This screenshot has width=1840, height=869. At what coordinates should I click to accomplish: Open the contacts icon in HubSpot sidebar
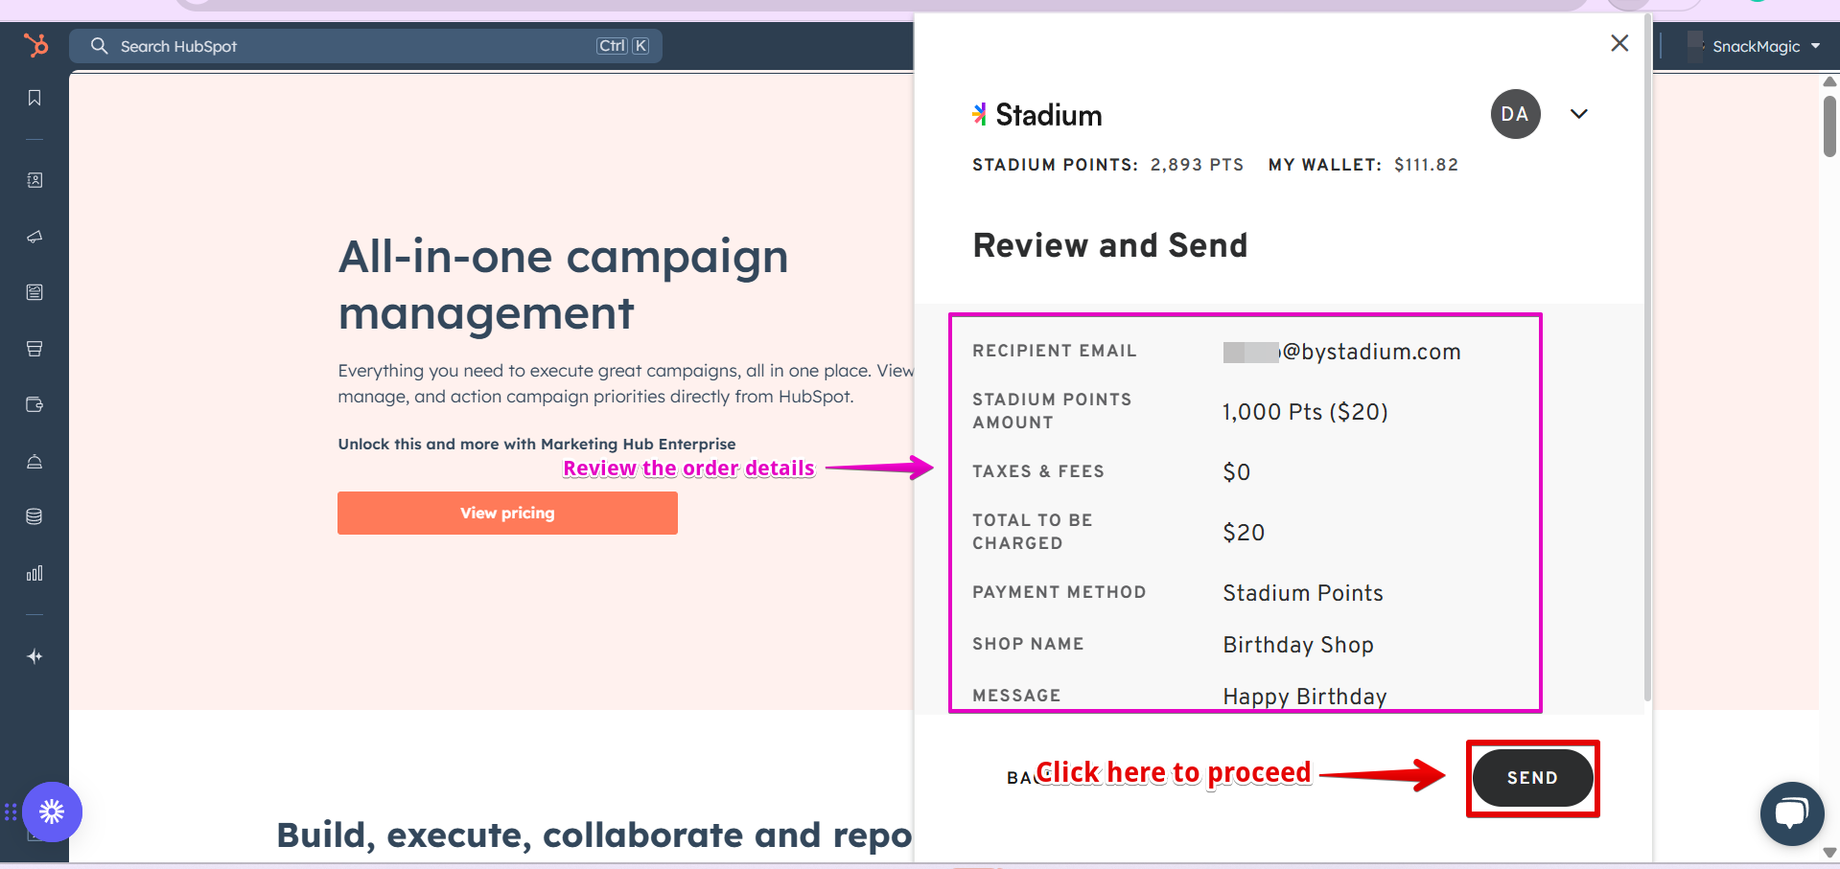35,180
